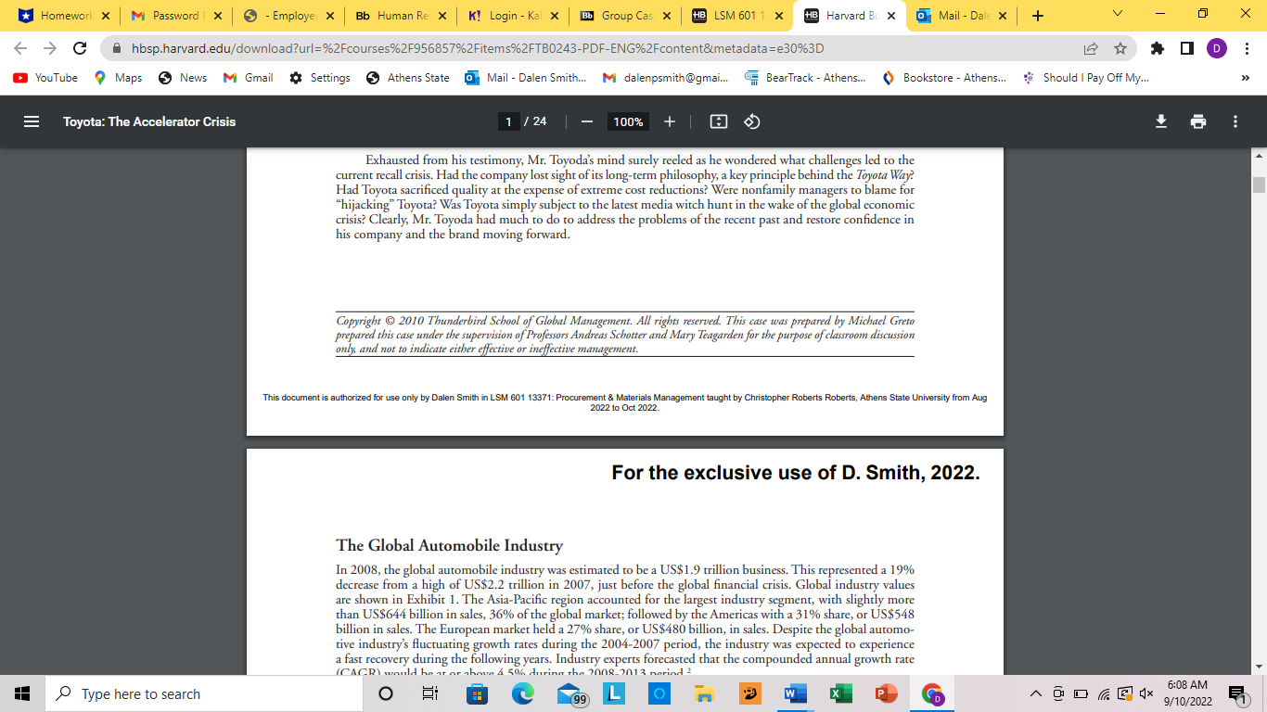Screen dimensions: 1267x712
Task: Open the Wi-Fi network tray icon
Action: coord(1104,693)
